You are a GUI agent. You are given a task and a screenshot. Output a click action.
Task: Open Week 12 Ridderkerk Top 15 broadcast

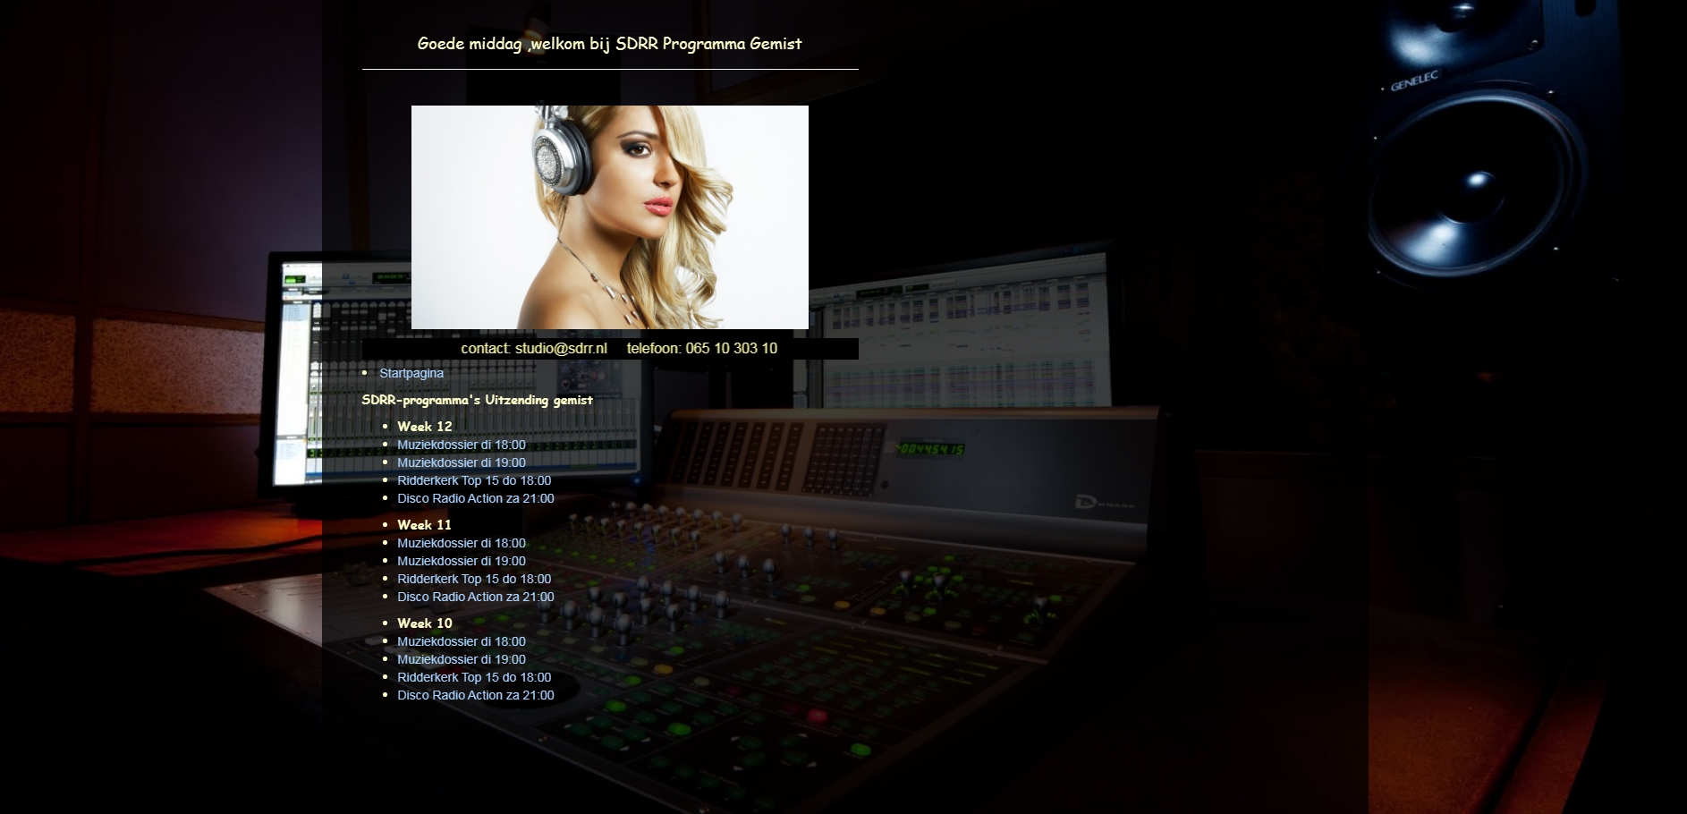[x=473, y=480]
